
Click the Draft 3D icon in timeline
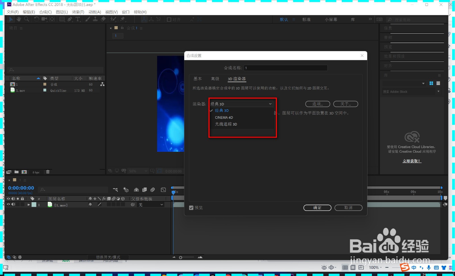(126, 190)
